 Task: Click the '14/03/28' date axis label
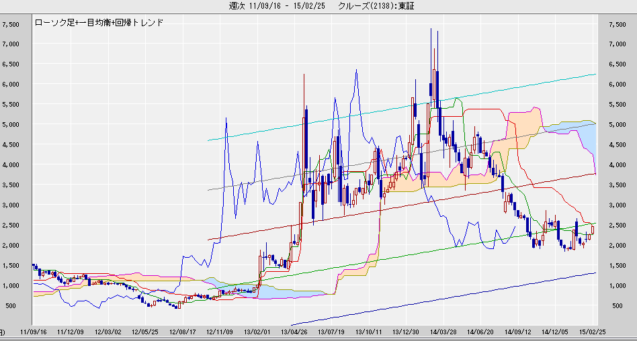tap(443, 332)
